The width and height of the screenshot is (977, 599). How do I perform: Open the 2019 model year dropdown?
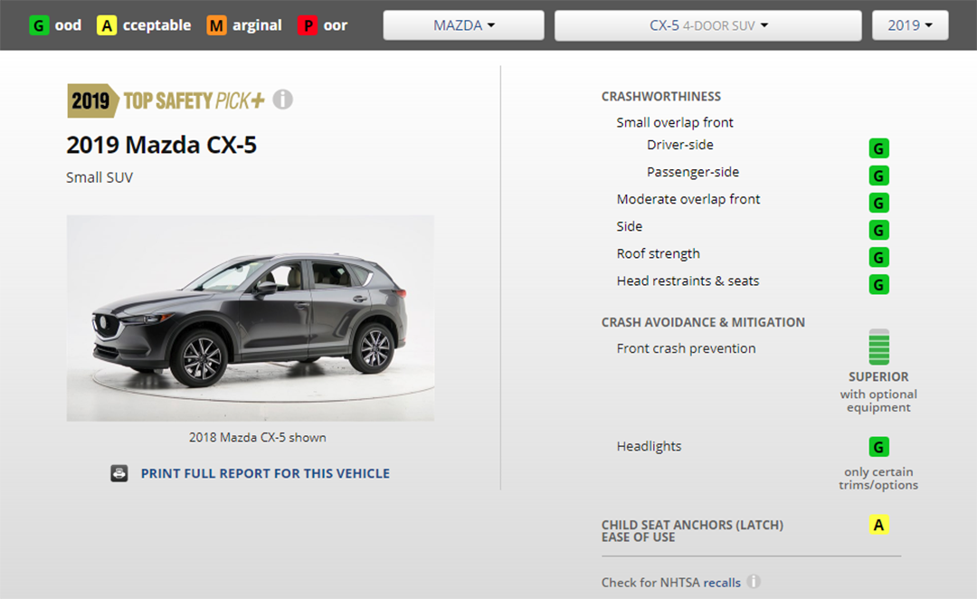coord(909,25)
